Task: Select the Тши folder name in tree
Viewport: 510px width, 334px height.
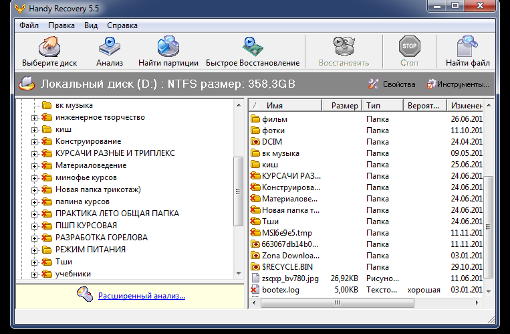Action: [x=63, y=262]
